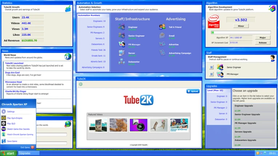Click the Tube2K Launches! news headline
Viewport: 278px width, 156px height.
click(14, 63)
